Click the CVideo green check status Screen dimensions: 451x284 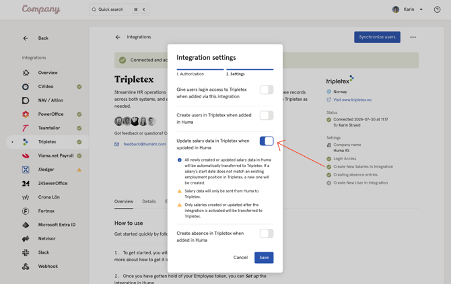click(x=79, y=87)
